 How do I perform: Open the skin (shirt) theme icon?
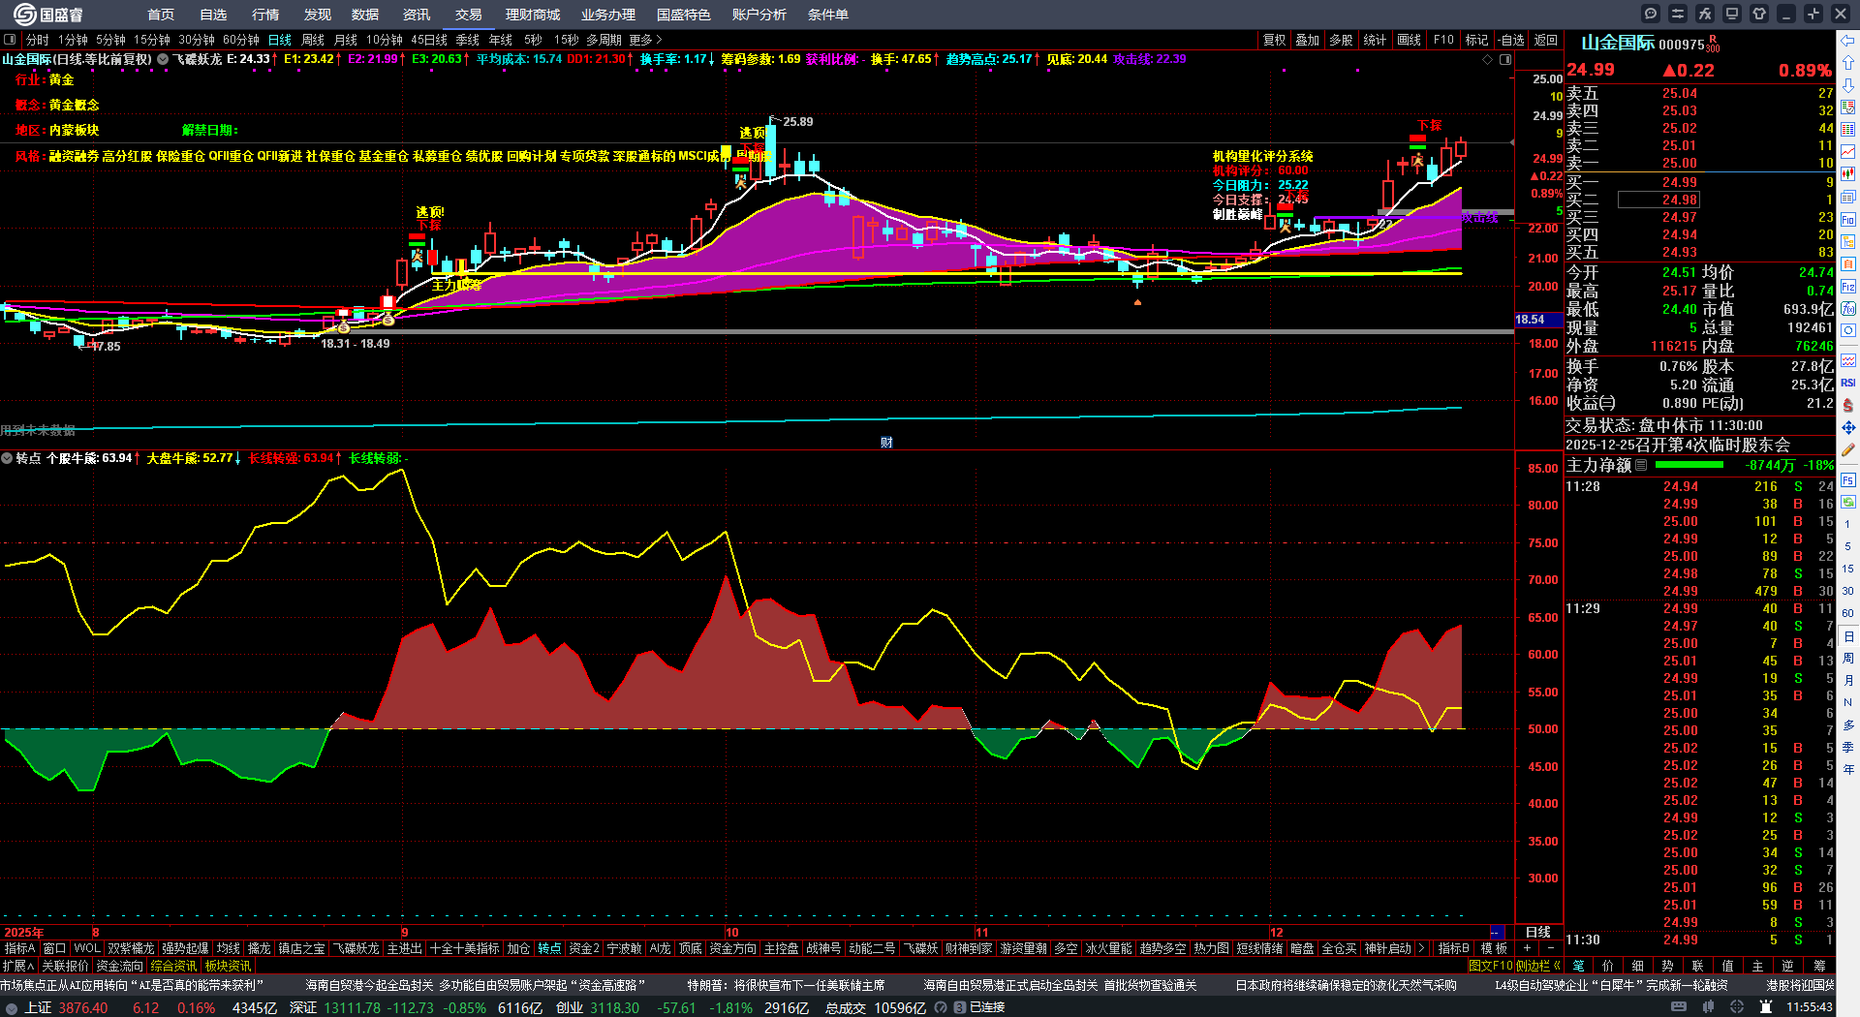[x=1759, y=14]
